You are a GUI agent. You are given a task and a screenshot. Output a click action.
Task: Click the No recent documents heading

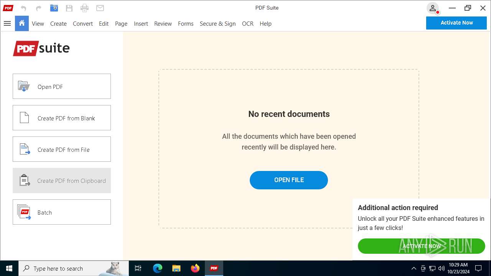point(289,114)
